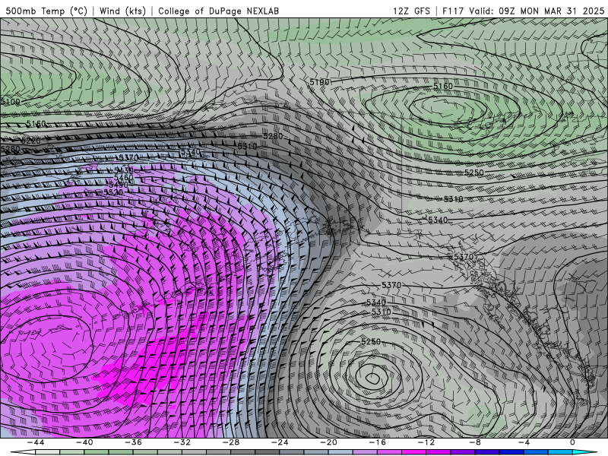Viewport: 608px width, 456px height.
Task: Click 5280 label next to 5310 label
Action: click(x=273, y=137)
